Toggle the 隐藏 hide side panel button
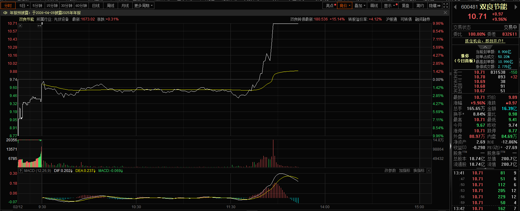This screenshot has width=520, height=211. (435, 6)
